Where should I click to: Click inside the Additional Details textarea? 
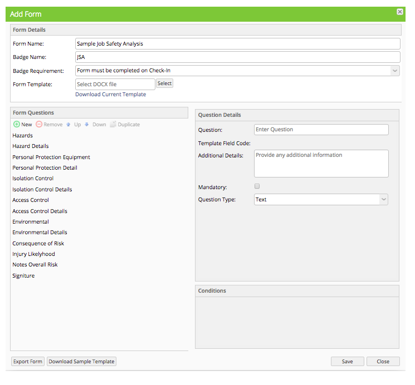(321, 164)
